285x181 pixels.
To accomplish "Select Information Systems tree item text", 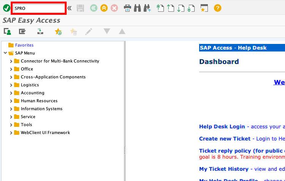I will [x=42, y=109].
